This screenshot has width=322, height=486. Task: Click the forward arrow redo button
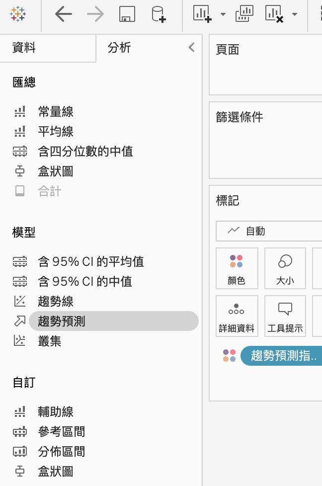[95, 14]
